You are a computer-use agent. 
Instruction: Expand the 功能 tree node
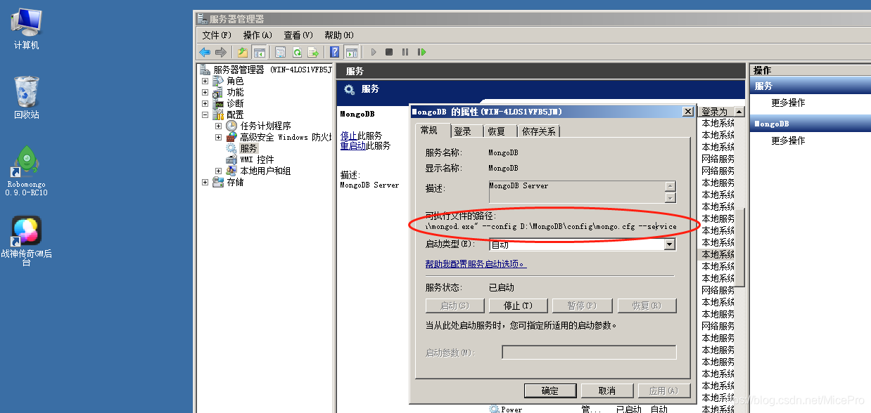click(x=205, y=92)
